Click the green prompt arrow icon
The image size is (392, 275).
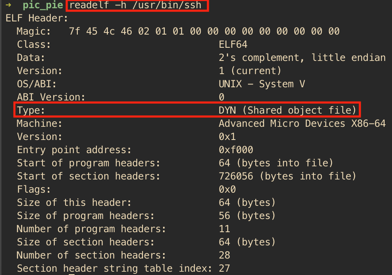click(x=8, y=5)
